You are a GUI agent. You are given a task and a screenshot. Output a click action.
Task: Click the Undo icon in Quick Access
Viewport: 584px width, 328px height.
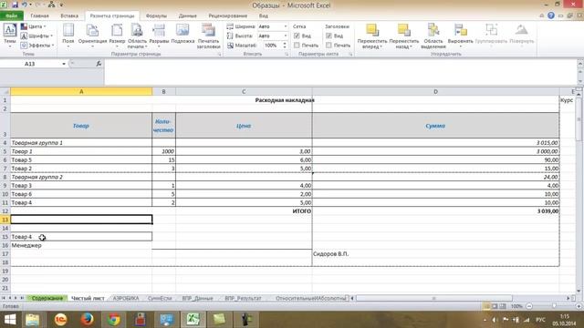pos(25,5)
